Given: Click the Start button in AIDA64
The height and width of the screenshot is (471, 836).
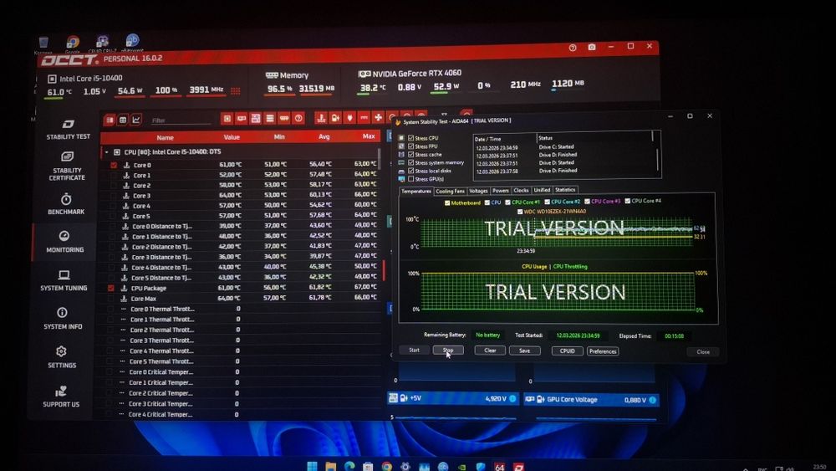Looking at the screenshot, I should tap(415, 350).
